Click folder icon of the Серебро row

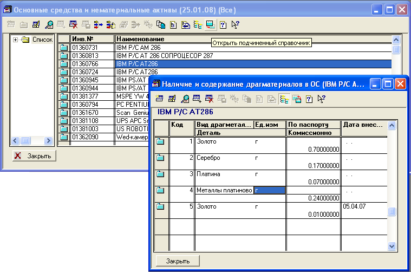[x=160, y=158]
